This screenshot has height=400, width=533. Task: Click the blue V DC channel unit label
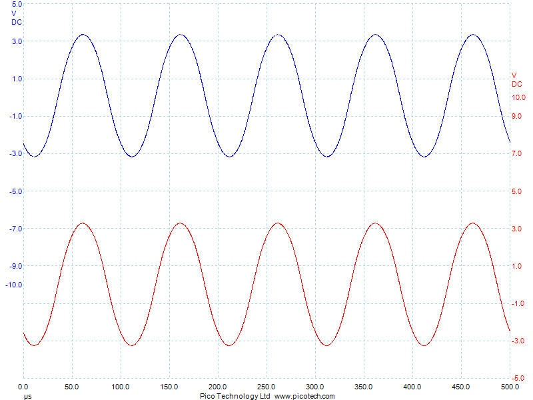[17, 18]
